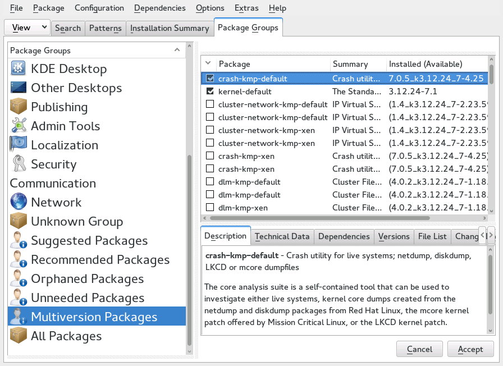Select the Orphaned Packages user icon
Image resolution: width=503 pixels, height=366 pixels.
tap(19, 278)
